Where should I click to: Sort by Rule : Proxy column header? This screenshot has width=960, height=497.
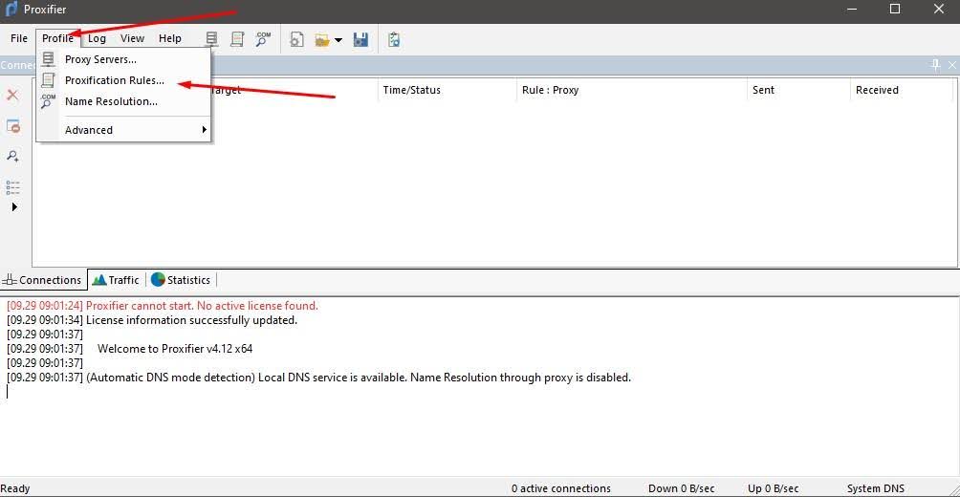click(632, 90)
